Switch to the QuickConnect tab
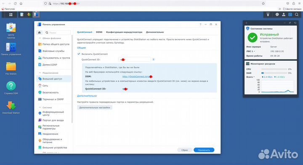 [x=85, y=32]
